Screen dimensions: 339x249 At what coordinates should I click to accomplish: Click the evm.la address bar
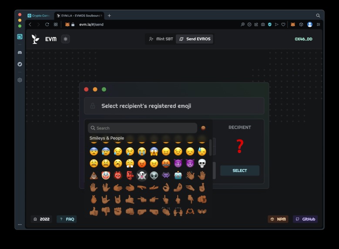[91, 24]
